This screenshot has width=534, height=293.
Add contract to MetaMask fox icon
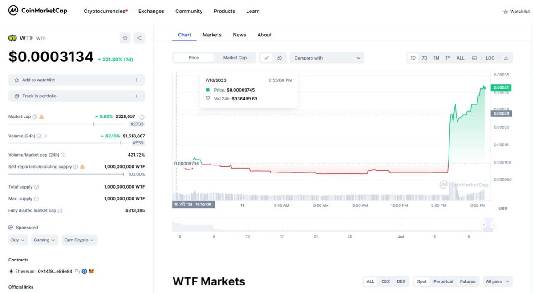(91, 271)
